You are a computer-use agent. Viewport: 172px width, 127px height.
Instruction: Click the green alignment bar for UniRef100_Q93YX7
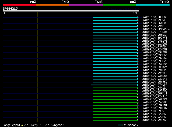[115, 120]
